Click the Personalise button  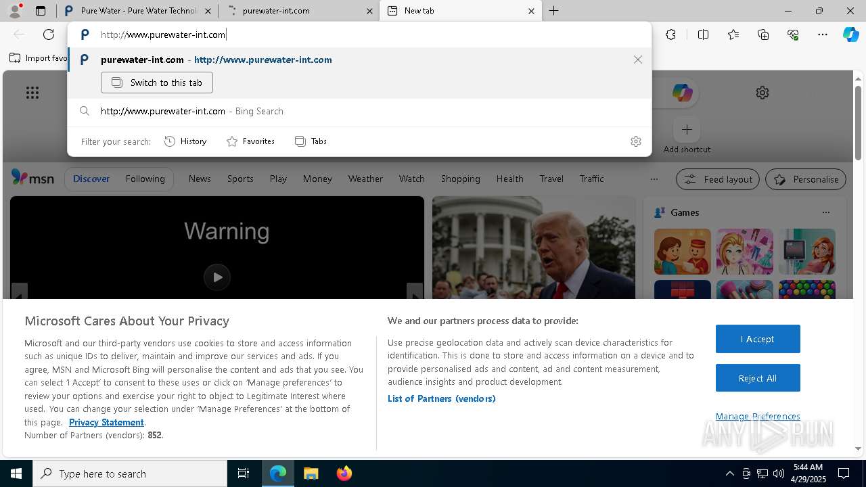806,179
